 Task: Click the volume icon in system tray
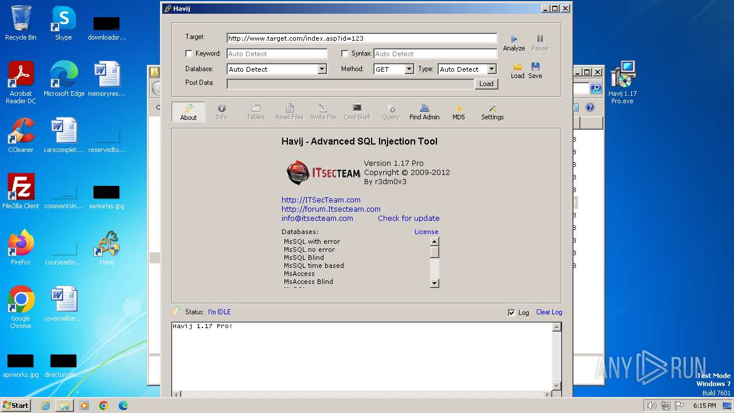pyautogui.click(x=651, y=406)
